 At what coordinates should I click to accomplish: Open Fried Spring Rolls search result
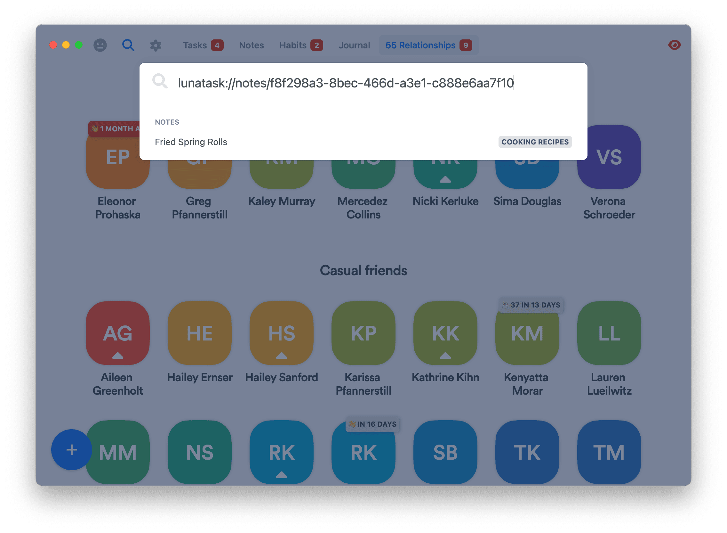coord(191,142)
